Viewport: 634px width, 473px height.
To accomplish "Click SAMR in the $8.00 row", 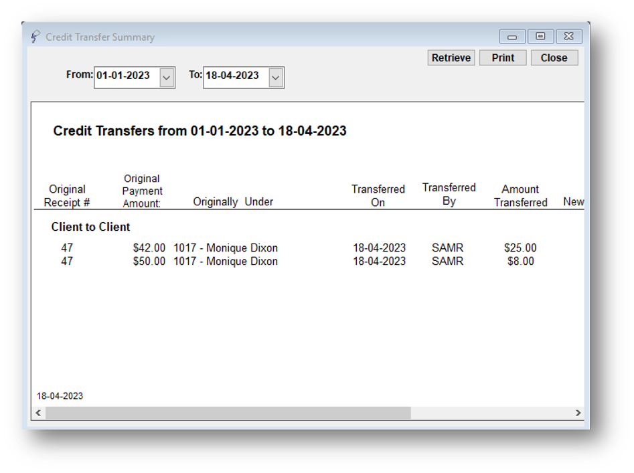I will (448, 262).
